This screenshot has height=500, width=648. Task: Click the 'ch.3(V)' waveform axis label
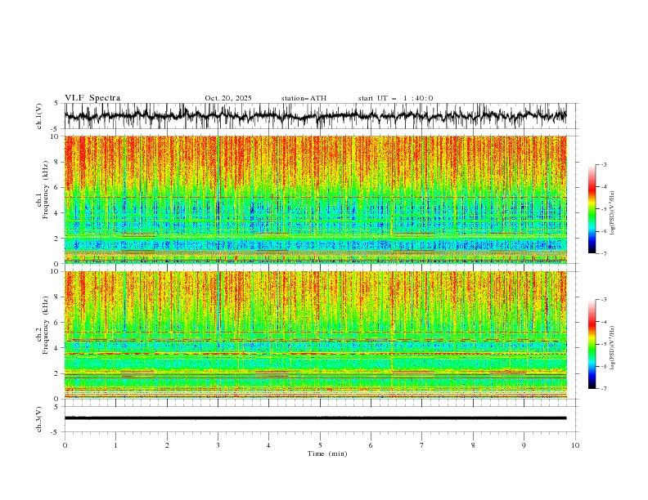click(39, 419)
